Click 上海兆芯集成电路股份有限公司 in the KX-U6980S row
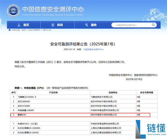167x139 pixels. [106, 128]
